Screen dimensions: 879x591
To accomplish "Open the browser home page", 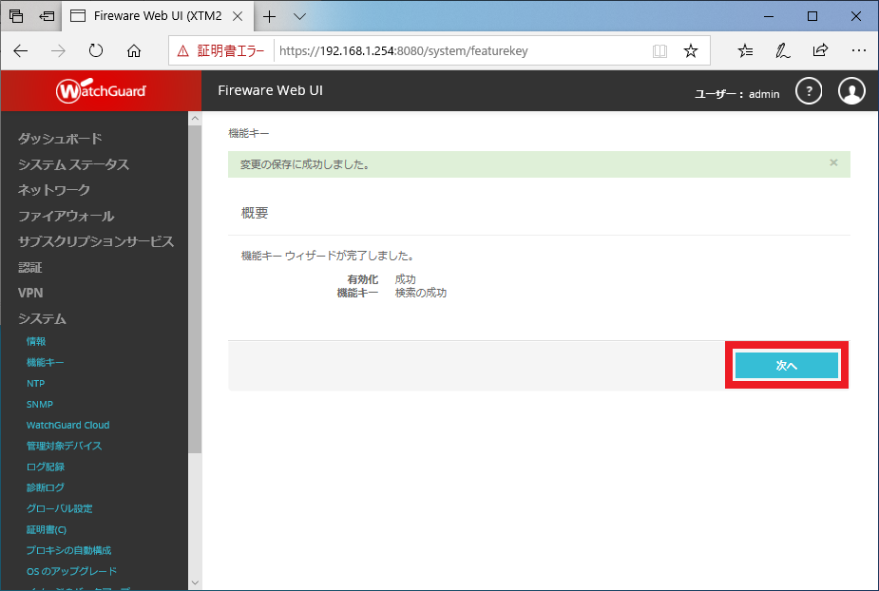I will [x=133, y=51].
